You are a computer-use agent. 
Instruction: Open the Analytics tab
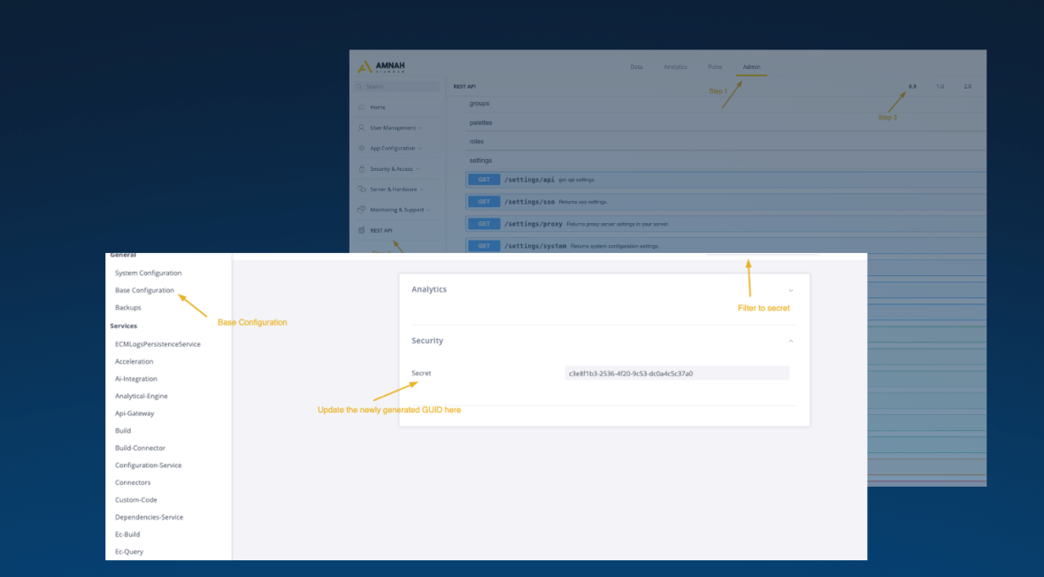[675, 65]
